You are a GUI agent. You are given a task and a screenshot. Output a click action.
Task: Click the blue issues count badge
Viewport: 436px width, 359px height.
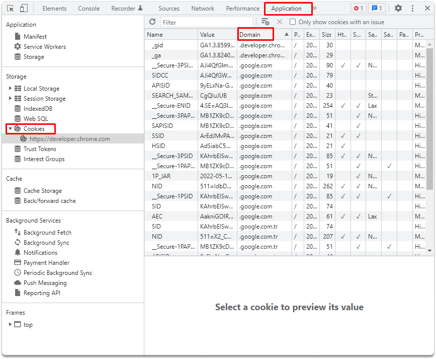[x=377, y=9]
